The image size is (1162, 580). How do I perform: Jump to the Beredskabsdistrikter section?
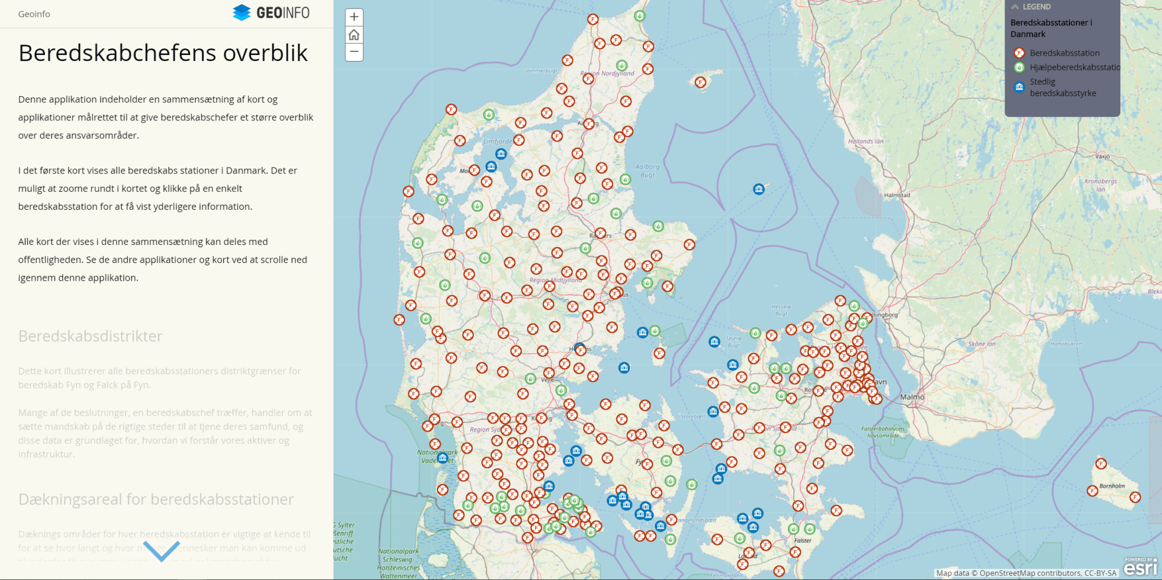pos(90,336)
